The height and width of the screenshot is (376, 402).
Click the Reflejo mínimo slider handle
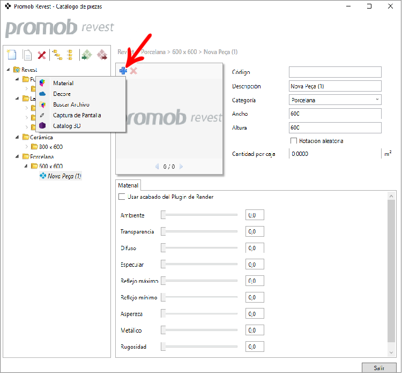(163, 297)
